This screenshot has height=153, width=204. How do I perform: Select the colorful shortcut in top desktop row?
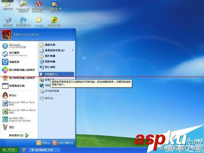(x=23, y=6)
